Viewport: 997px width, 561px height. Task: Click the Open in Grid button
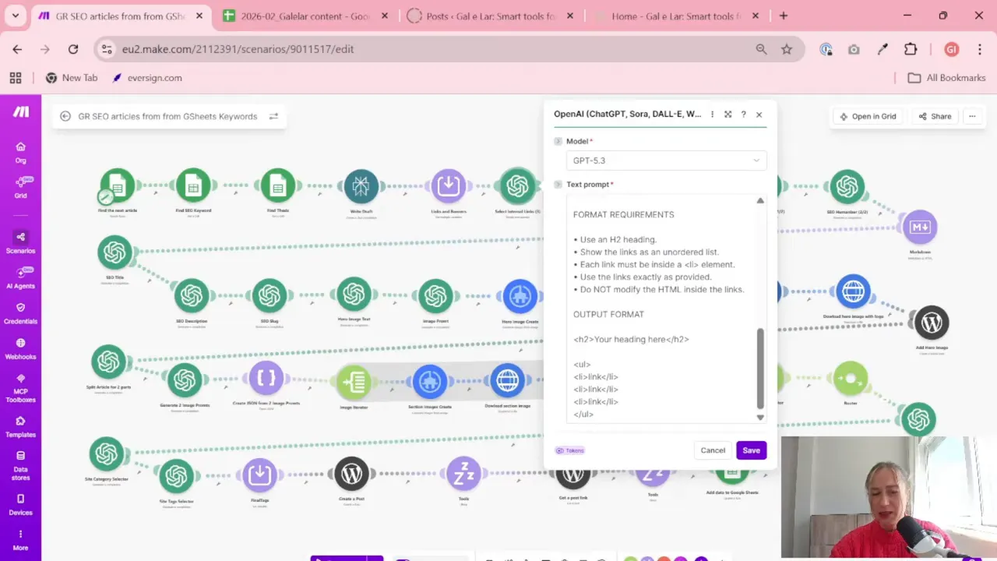pos(867,116)
